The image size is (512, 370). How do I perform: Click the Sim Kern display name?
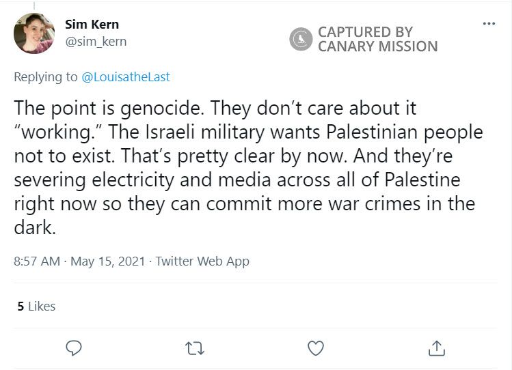coord(92,25)
